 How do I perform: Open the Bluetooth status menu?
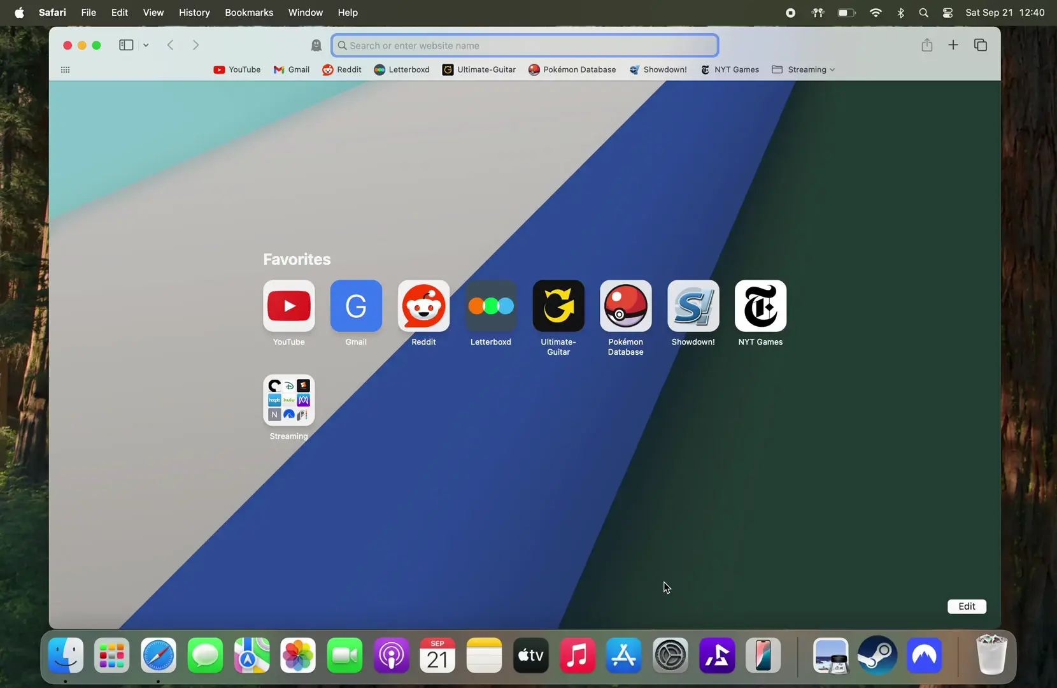[901, 13]
